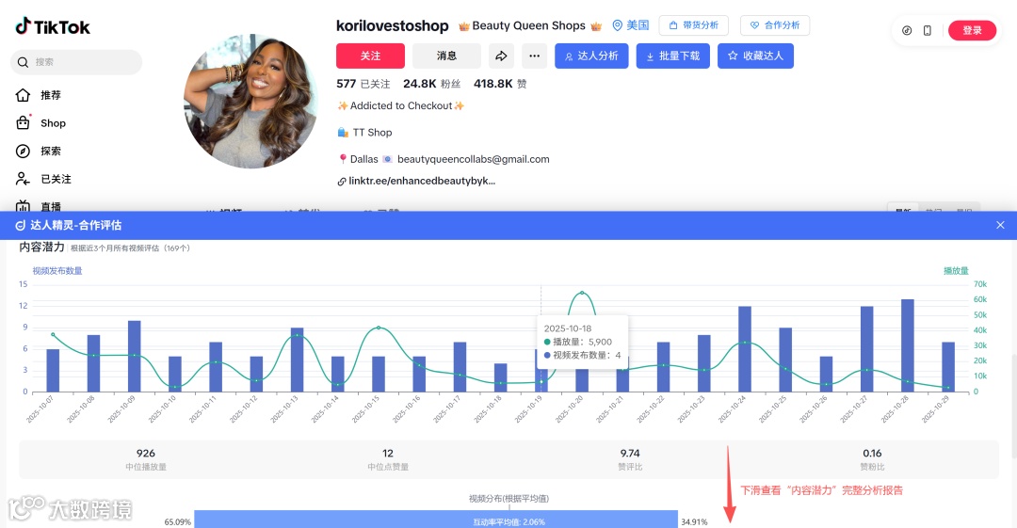
Task: Click the person icon beside 已关注
Action: point(23,179)
